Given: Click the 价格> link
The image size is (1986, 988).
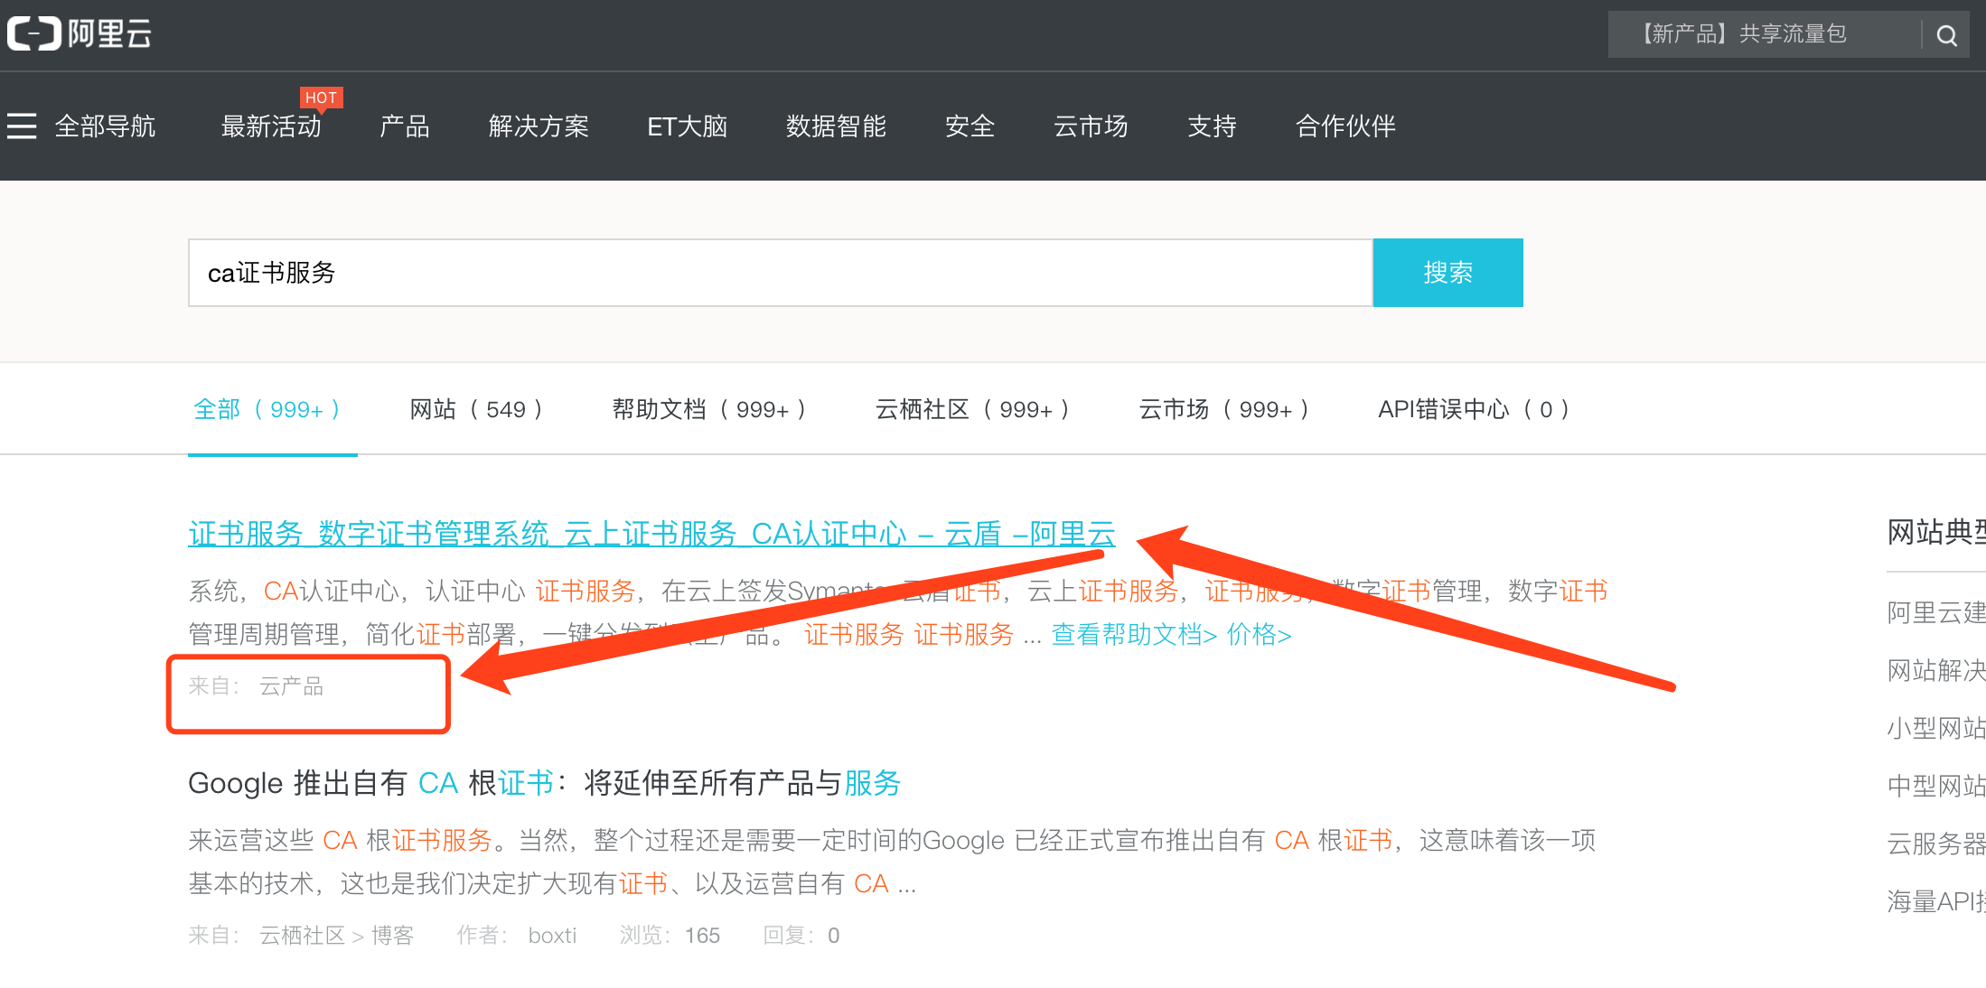Looking at the screenshot, I should click(x=1259, y=635).
